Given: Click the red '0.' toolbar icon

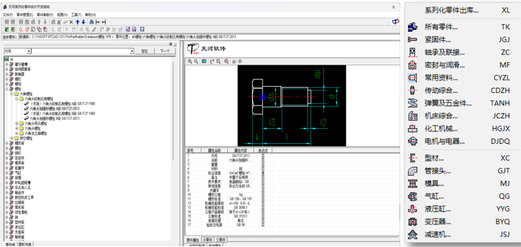Looking at the screenshot, I should click(21, 29).
